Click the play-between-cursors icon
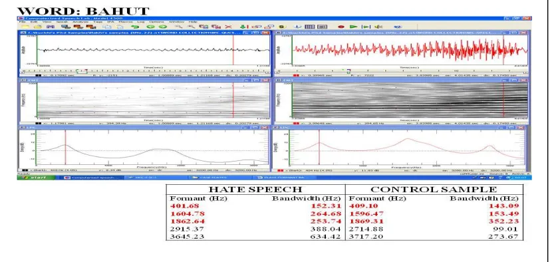The image size is (552, 262). tap(366, 27)
